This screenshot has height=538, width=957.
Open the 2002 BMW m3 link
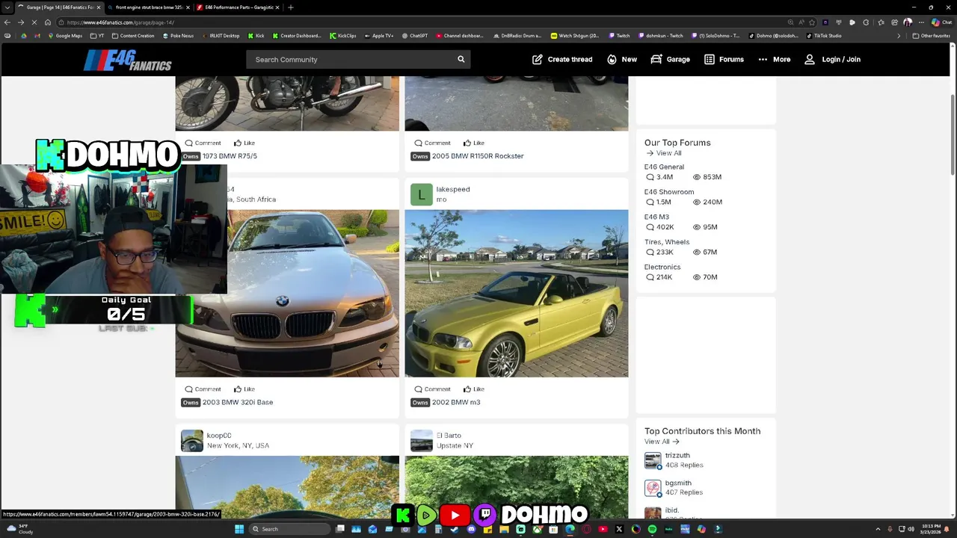coord(456,402)
